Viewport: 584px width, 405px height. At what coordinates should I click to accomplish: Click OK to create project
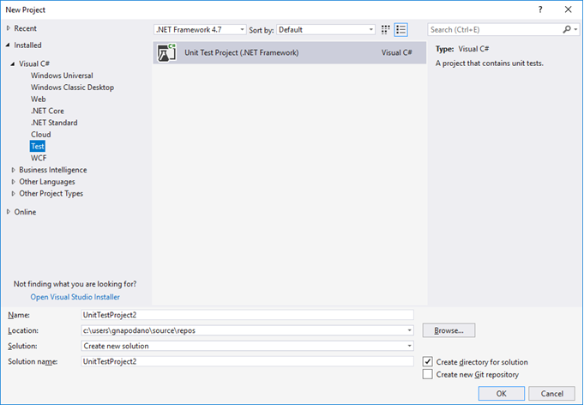[x=502, y=394]
